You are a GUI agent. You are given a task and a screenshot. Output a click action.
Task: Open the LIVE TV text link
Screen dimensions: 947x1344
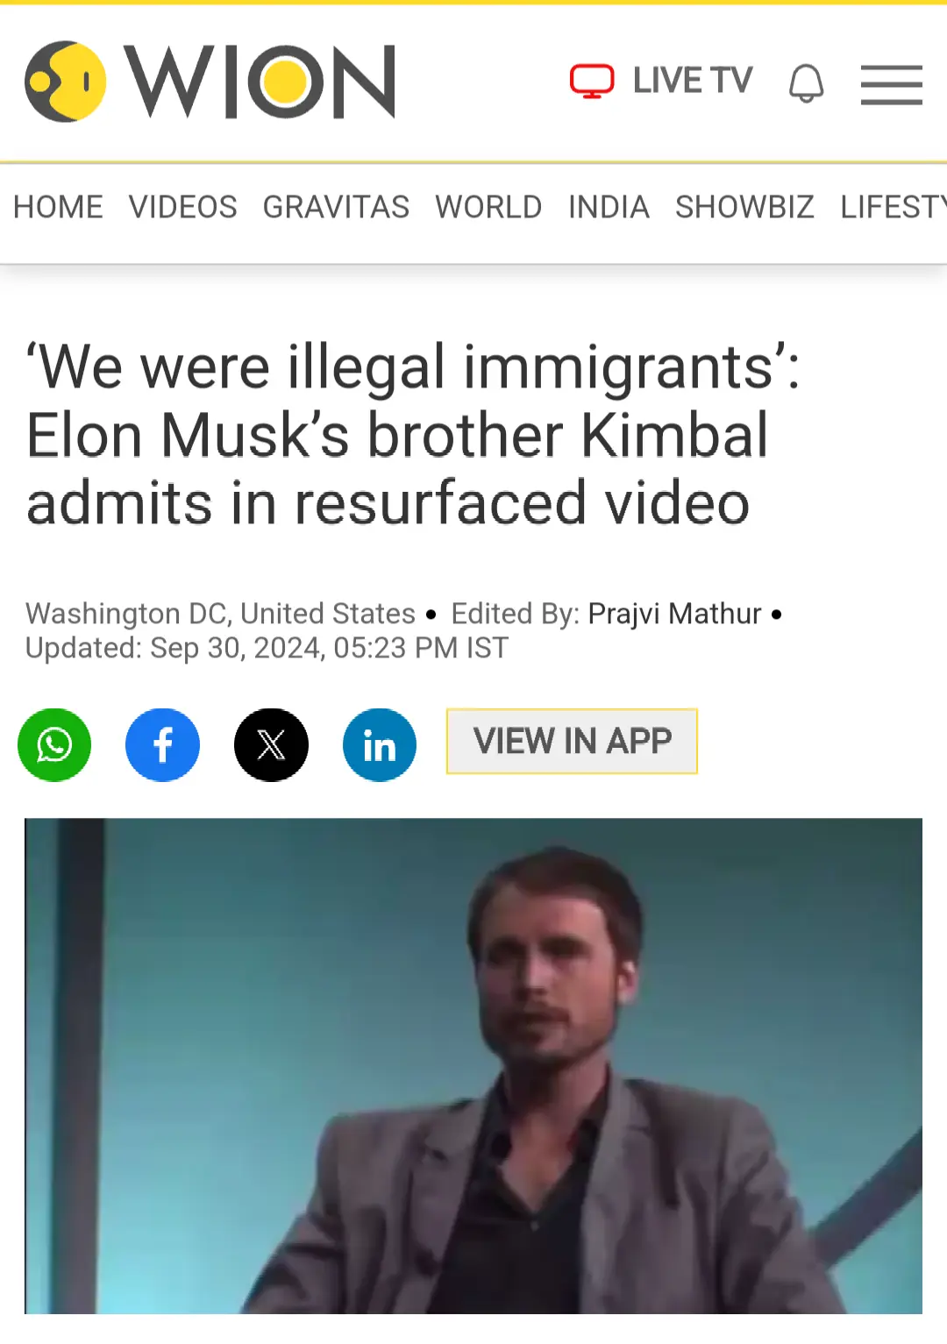[693, 81]
